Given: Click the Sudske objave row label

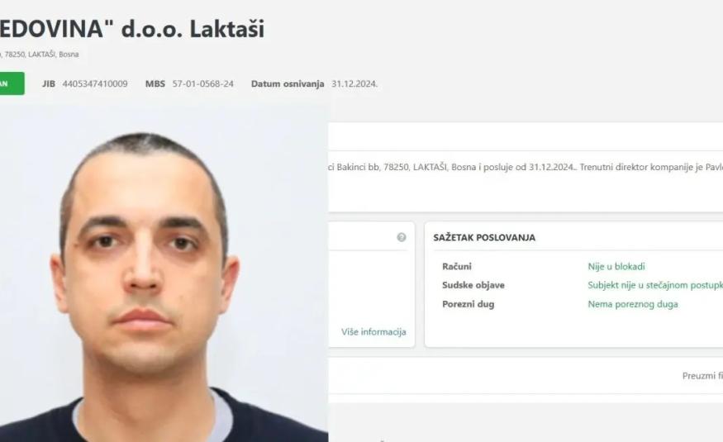Looking at the screenshot, I should (473, 285).
